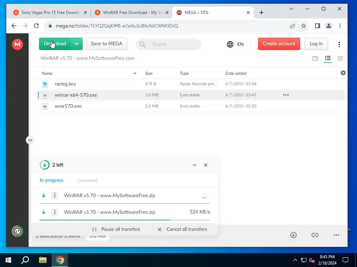Open notification center icon
This screenshot has height=267, width=357.
[345, 260]
